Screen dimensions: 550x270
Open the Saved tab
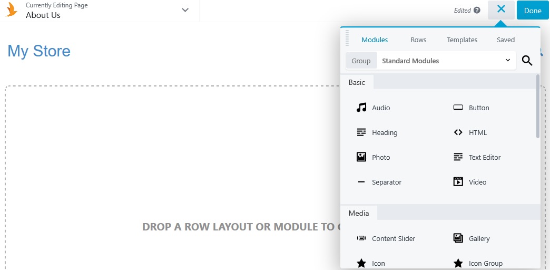tap(506, 40)
